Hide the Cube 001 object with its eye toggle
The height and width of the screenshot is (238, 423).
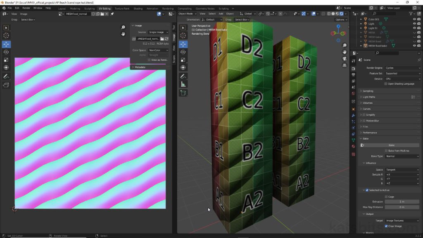coord(415,19)
